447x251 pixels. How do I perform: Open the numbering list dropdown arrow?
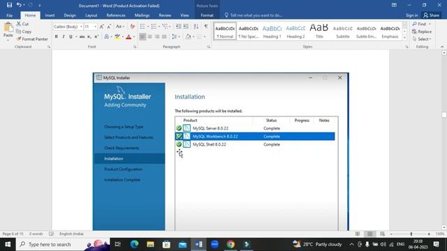[159, 26]
